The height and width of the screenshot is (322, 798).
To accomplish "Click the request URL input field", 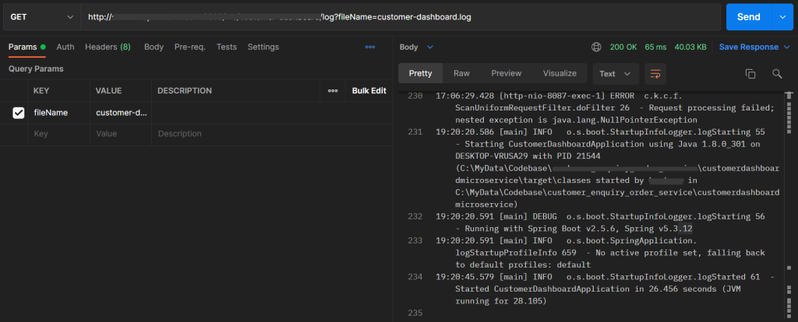I will point(390,16).
